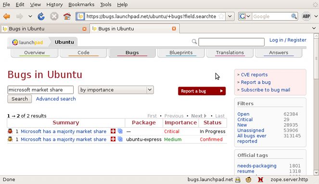Click red cross badge on ubuntu-express row
319x184 pixels.
tap(113, 139)
